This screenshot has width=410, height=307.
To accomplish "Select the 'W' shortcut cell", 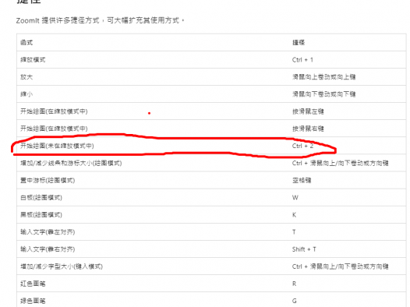I will tap(295, 198).
